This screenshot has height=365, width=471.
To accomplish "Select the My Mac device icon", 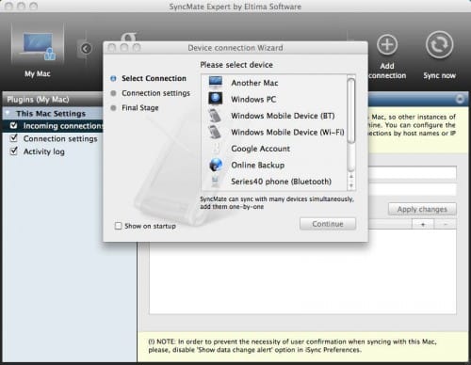I will pyautogui.click(x=38, y=46).
